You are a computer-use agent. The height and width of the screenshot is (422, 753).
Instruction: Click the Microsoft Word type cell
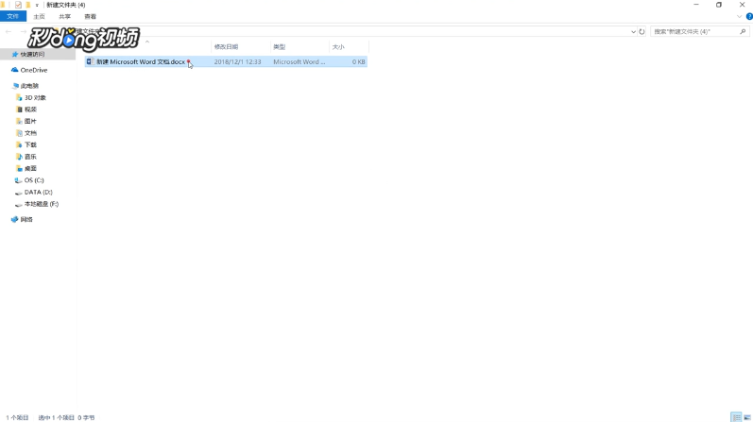[299, 61]
